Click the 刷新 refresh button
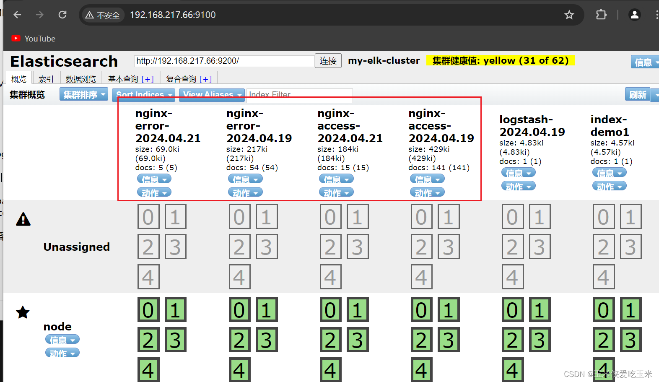Screen dimensions: 659x382 [x=638, y=95]
